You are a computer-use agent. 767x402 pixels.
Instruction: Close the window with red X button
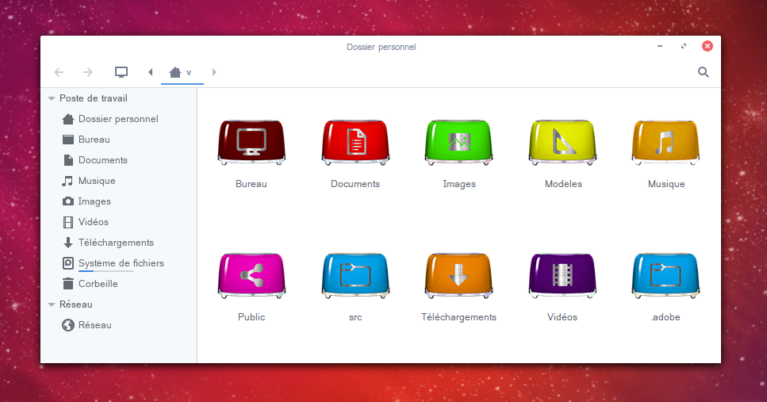tap(708, 46)
